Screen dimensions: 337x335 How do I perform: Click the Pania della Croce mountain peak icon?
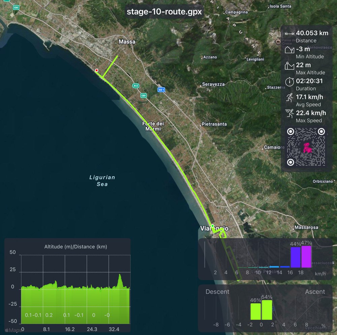(x=278, y=41)
